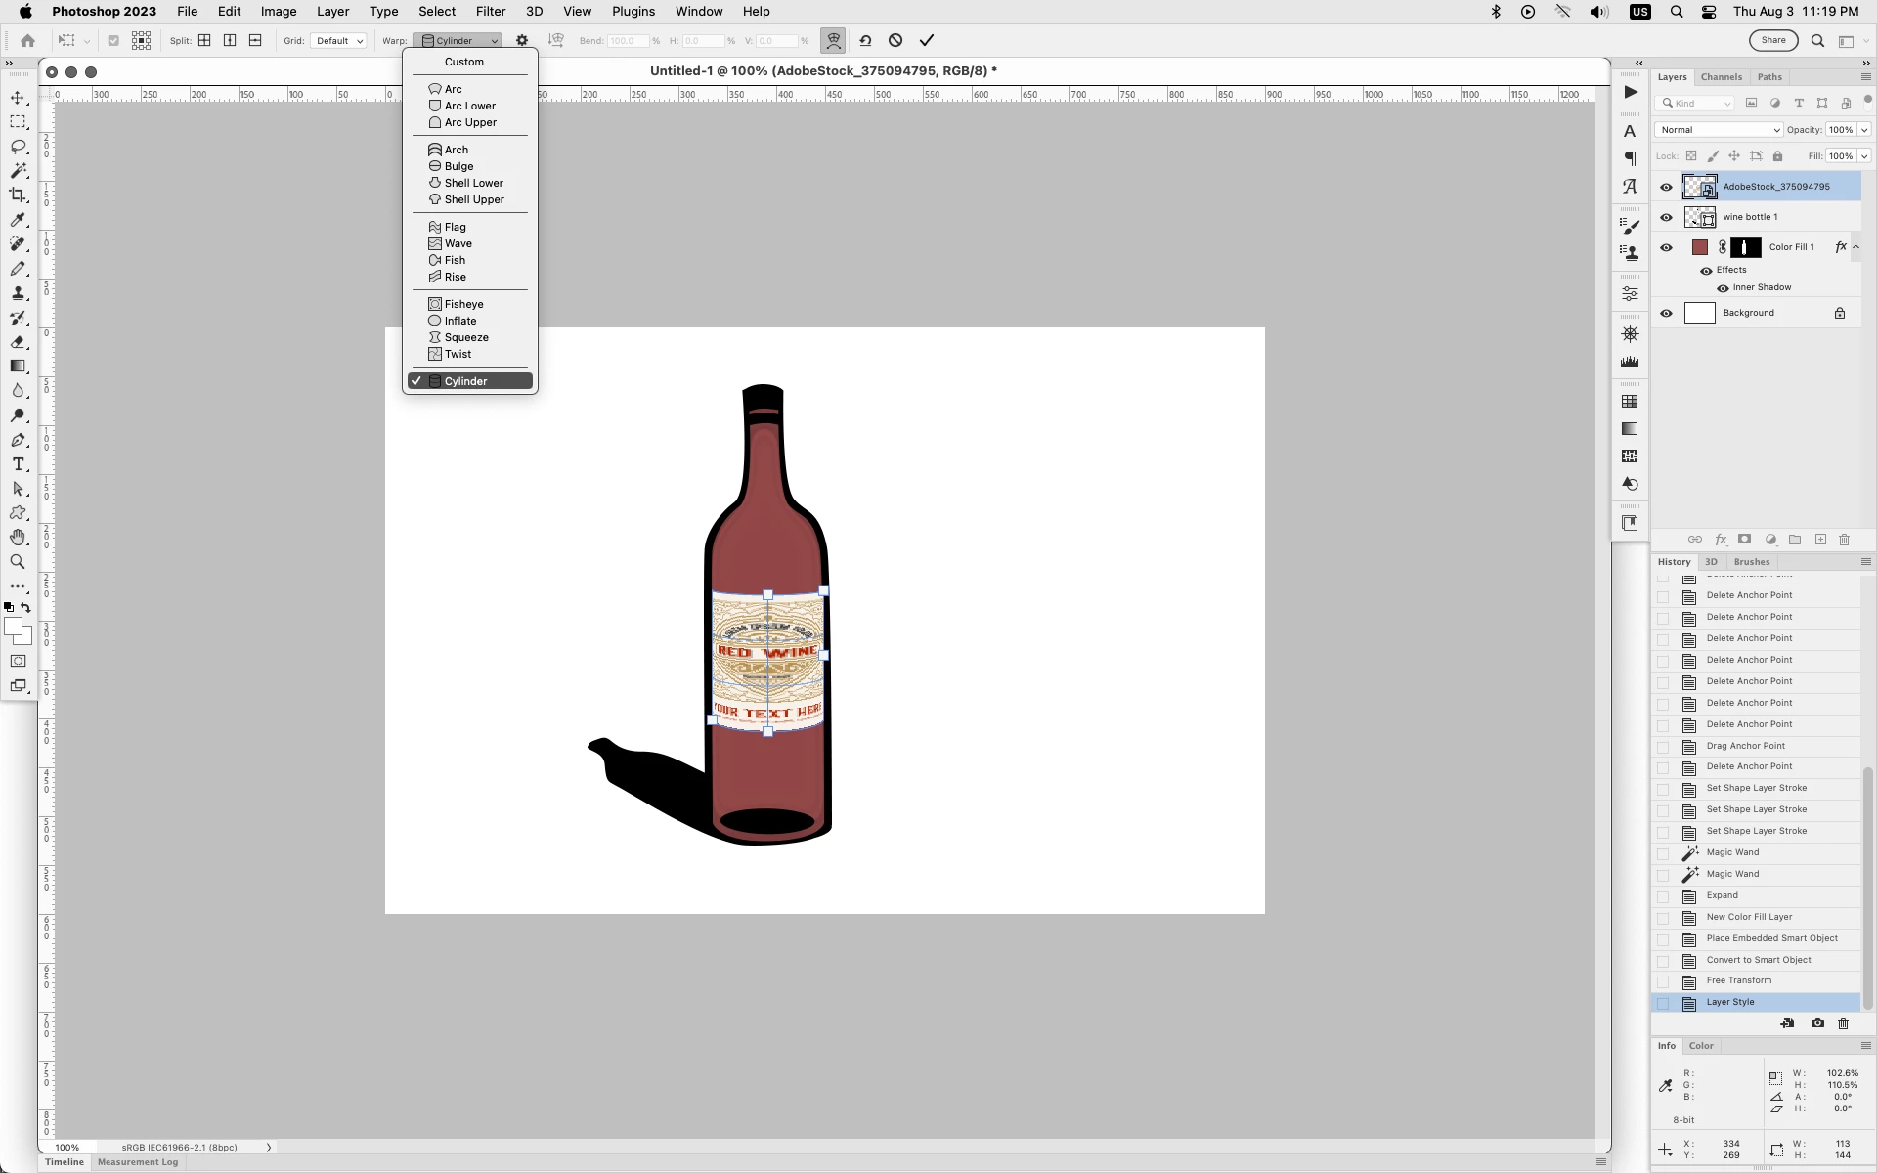Open the Normal blend mode dropdown
Image resolution: width=1877 pixels, height=1173 pixels.
[1719, 130]
